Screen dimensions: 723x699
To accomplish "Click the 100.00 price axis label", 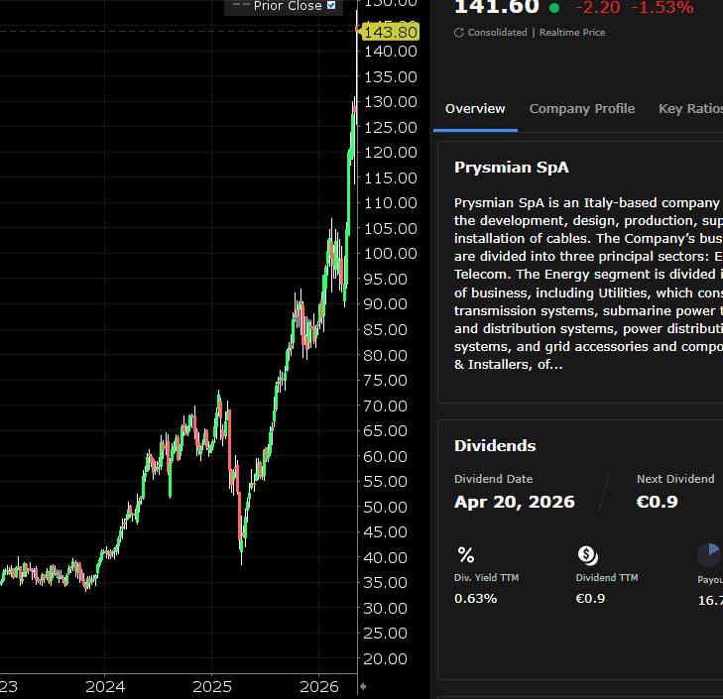I will 391,254.
